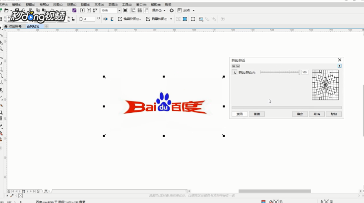Click the Import icon in standard toolbar
364x203 pixels.
[x=82, y=10]
